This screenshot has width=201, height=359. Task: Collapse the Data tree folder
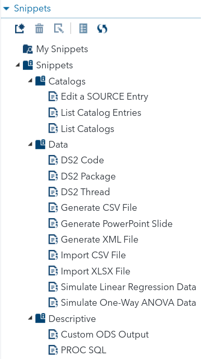click(30, 145)
